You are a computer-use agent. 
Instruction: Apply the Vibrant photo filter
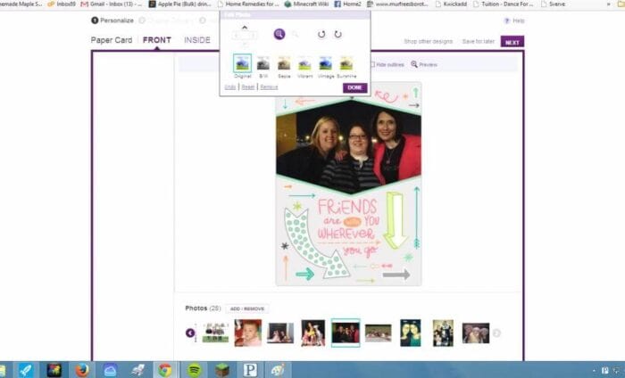(305, 63)
